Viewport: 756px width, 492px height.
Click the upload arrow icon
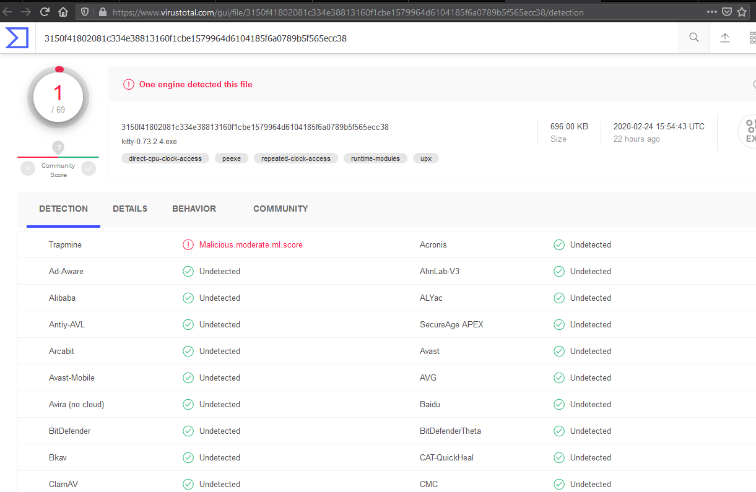pyautogui.click(x=725, y=37)
